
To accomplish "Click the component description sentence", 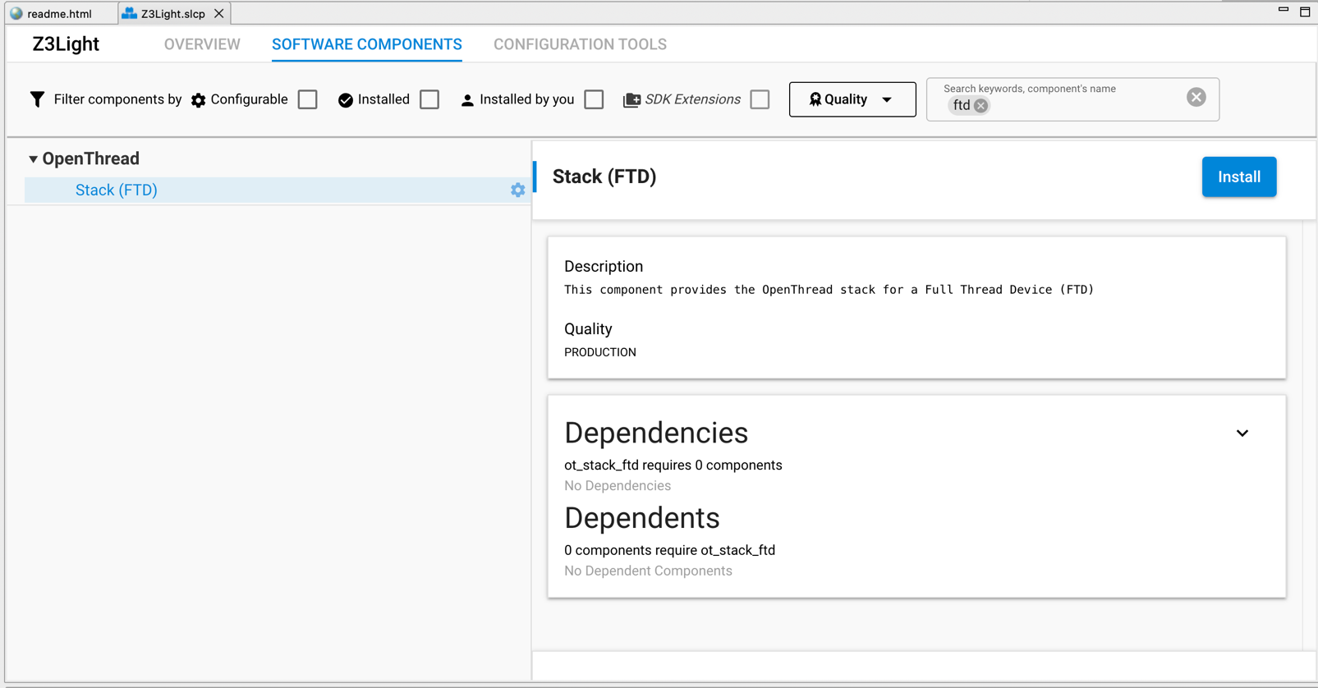I will point(829,290).
